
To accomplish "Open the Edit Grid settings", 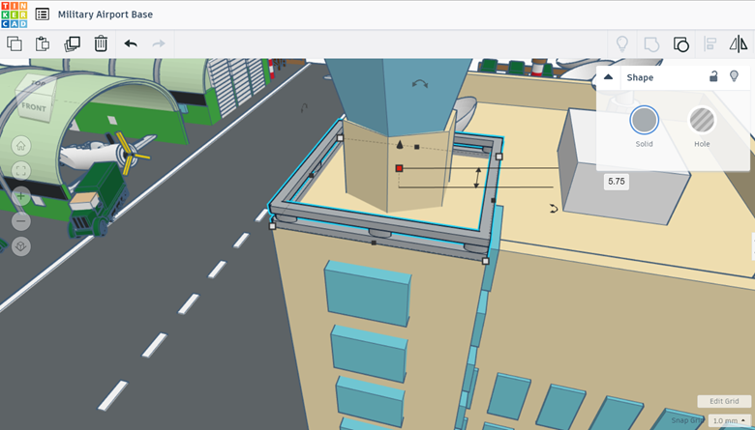I will click(x=724, y=401).
